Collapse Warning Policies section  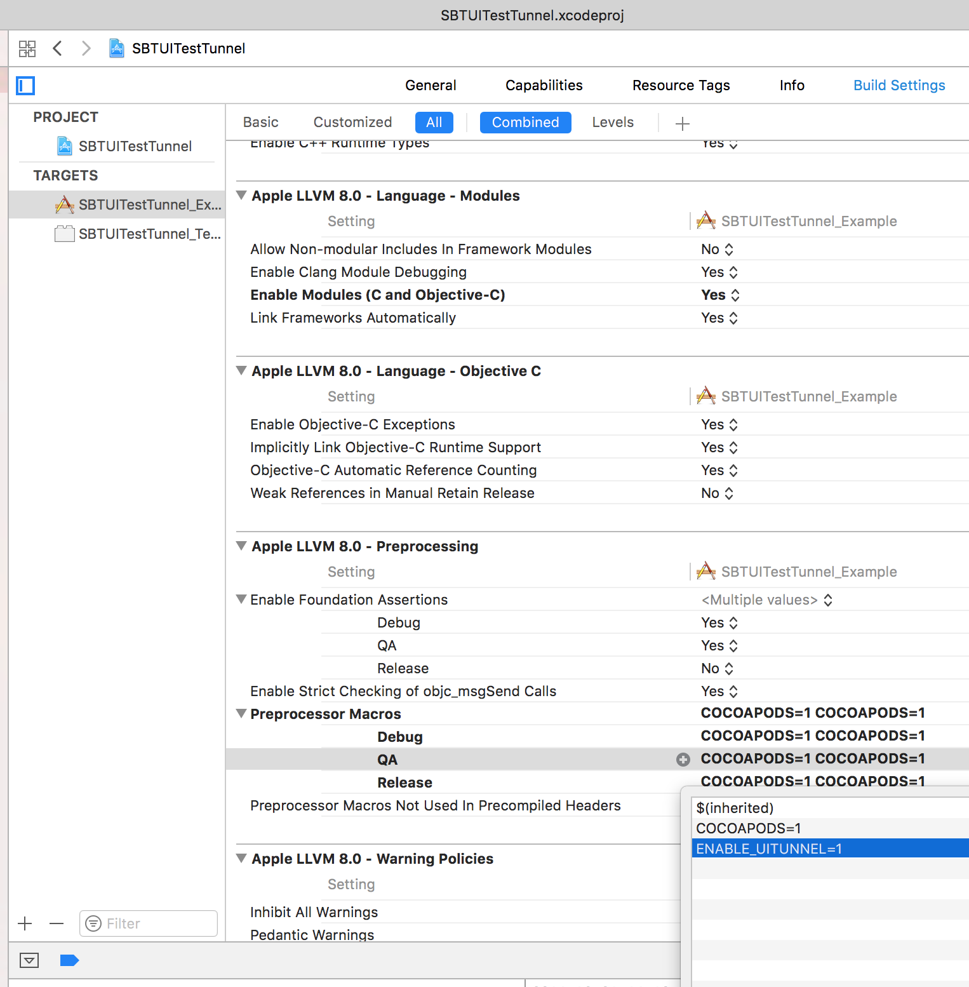241,858
